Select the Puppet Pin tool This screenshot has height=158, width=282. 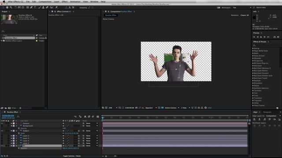pyautogui.click(x=56, y=7)
